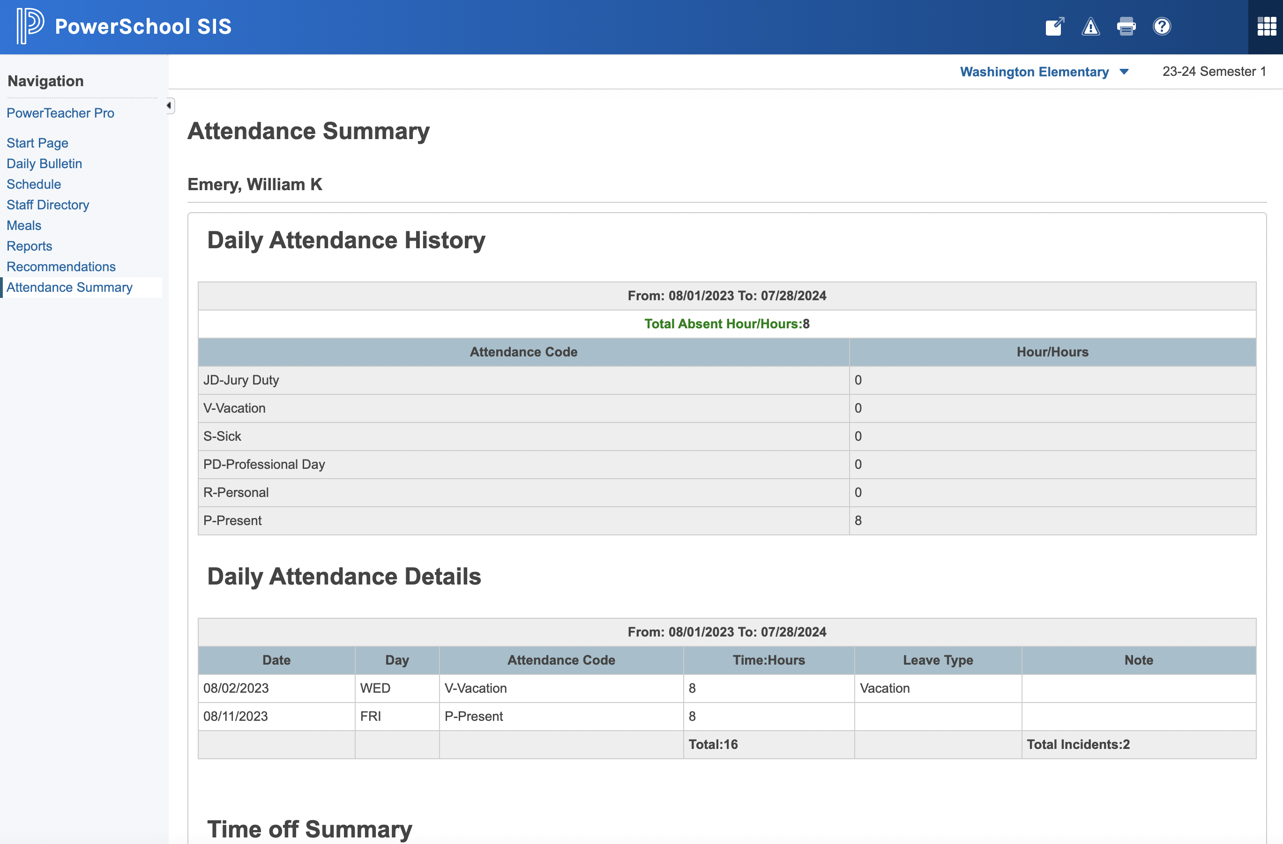This screenshot has width=1283, height=844.
Task: View the Schedule page
Action: pyautogui.click(x=33, y=184)
